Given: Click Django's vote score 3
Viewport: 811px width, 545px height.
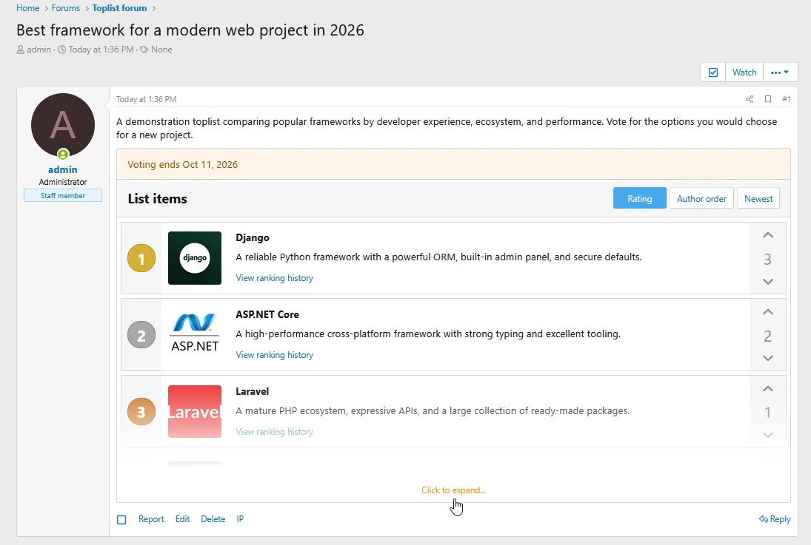Looking at the screenshot, I should click(x=767, y=259).
